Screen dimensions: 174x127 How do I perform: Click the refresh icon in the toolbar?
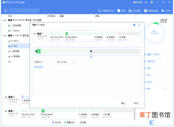click(x=6, y=11)
